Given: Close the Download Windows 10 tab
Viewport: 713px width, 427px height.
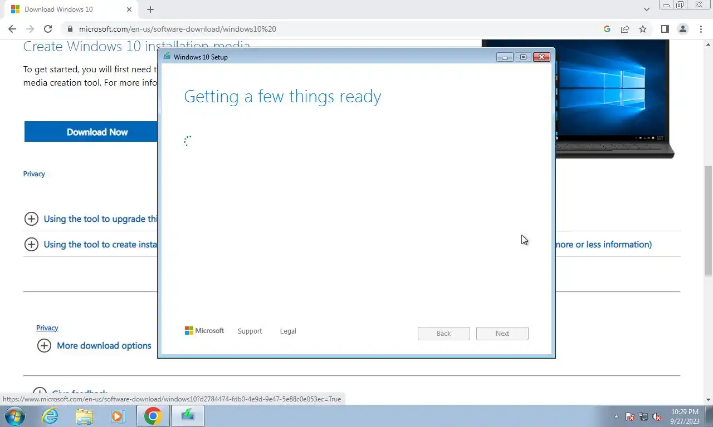Looking at the screenshot, I should point(129,9).
